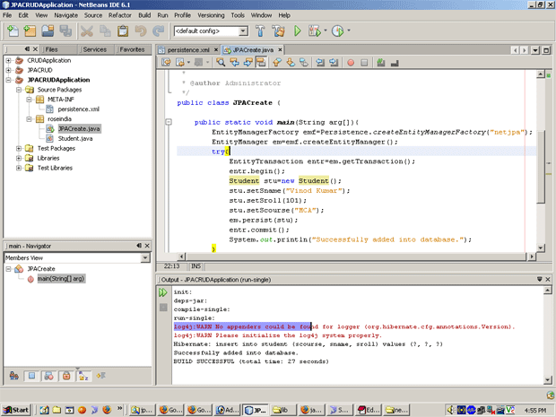556x417 pixels.
Task: Open Members View dropdown in Navigator
Action: (x=145, y=257)
